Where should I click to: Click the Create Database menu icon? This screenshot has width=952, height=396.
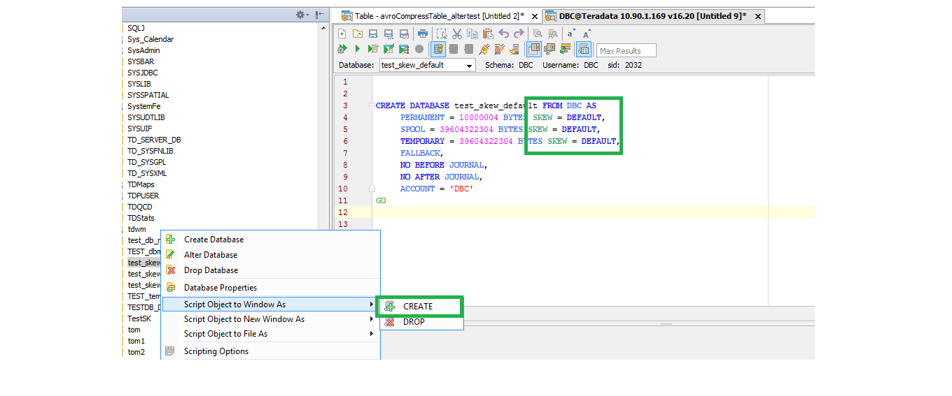[171, 240]
